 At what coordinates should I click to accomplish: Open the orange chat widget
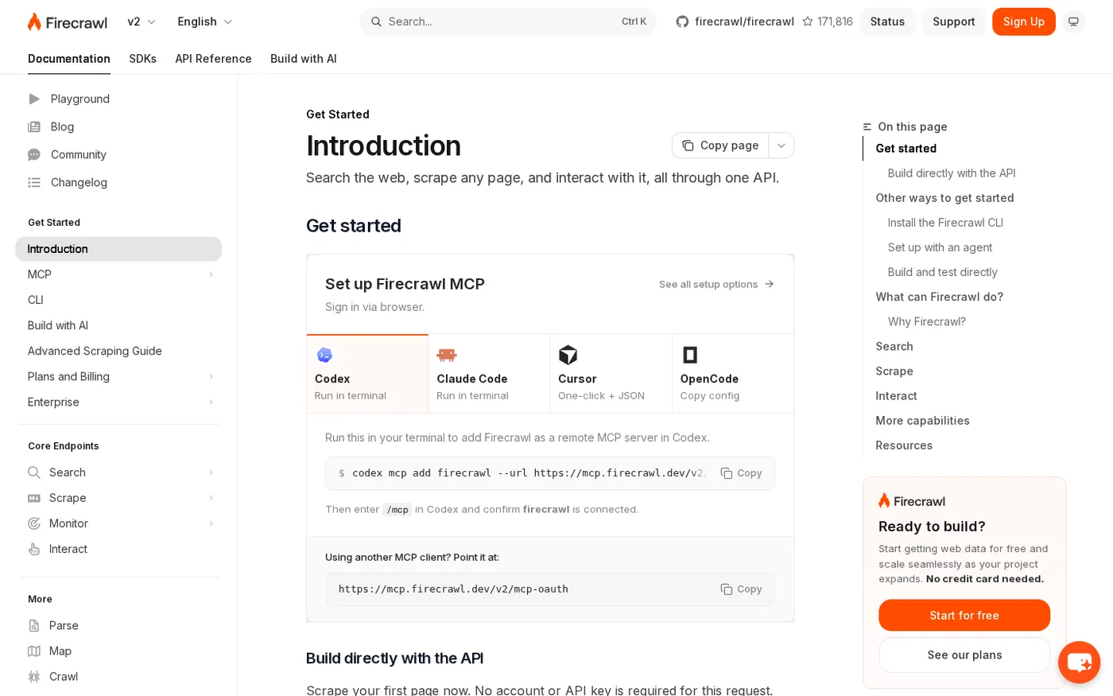click(1079, 662)
